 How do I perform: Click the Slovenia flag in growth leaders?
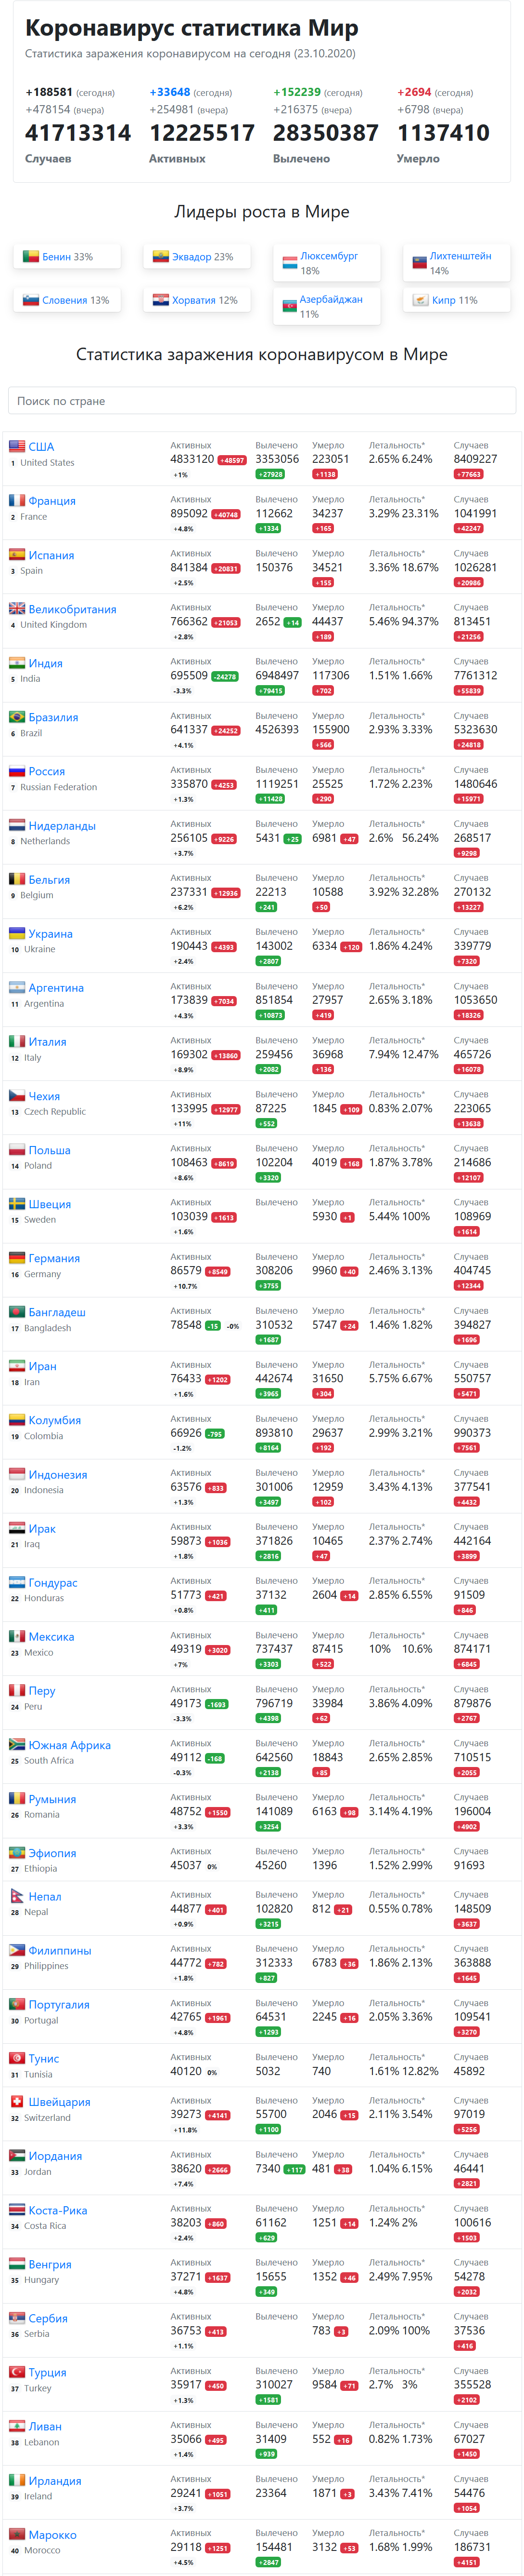pos(31,299)
